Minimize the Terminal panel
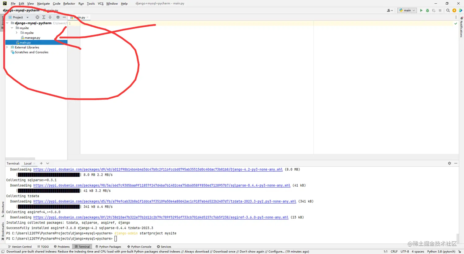Viewport: 464px width, 254px height. click(x=456, y=163)
